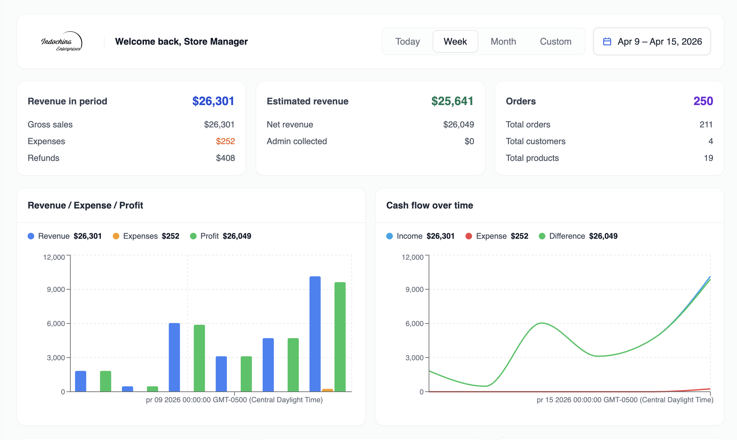This screenshot has height=440, width=737.
Task: Click the tallest blue revenue bar
Action: 315,333
